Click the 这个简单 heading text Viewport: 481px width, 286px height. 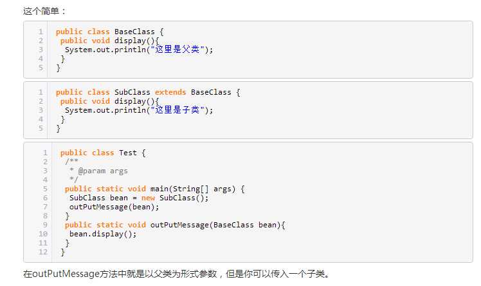click(41, 12)
